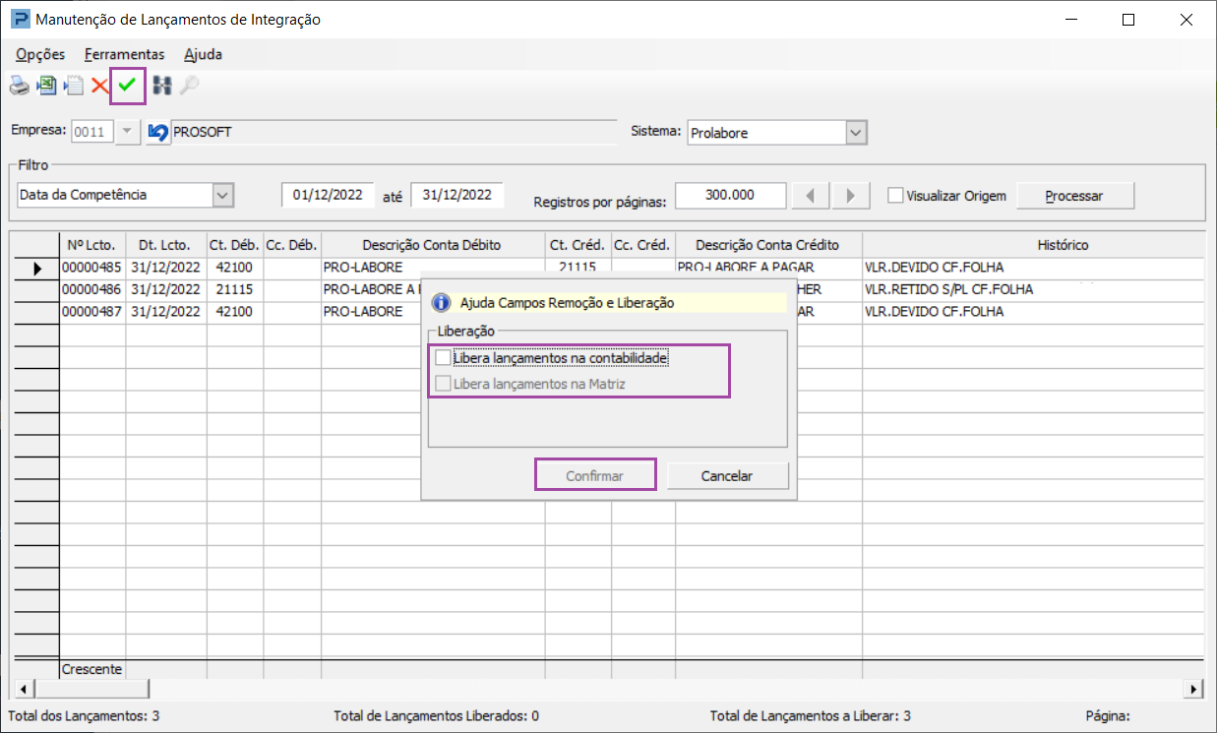1217x733 pixels.
Task: Click the Ct. Créd. column header
Action: pos(578,245)
